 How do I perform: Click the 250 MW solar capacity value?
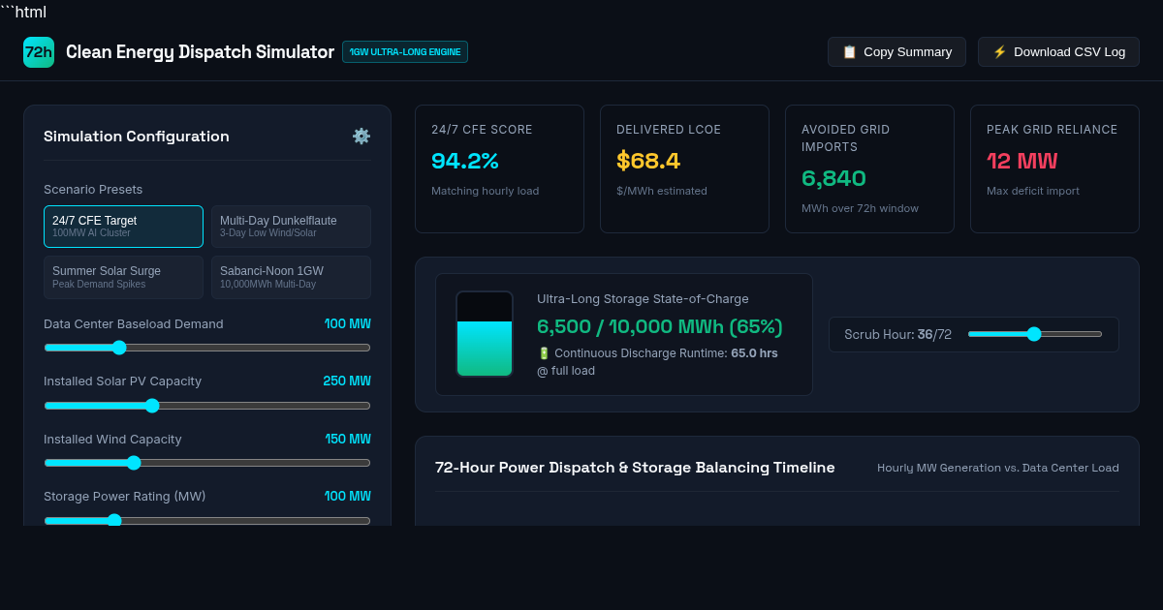[347, 381]
